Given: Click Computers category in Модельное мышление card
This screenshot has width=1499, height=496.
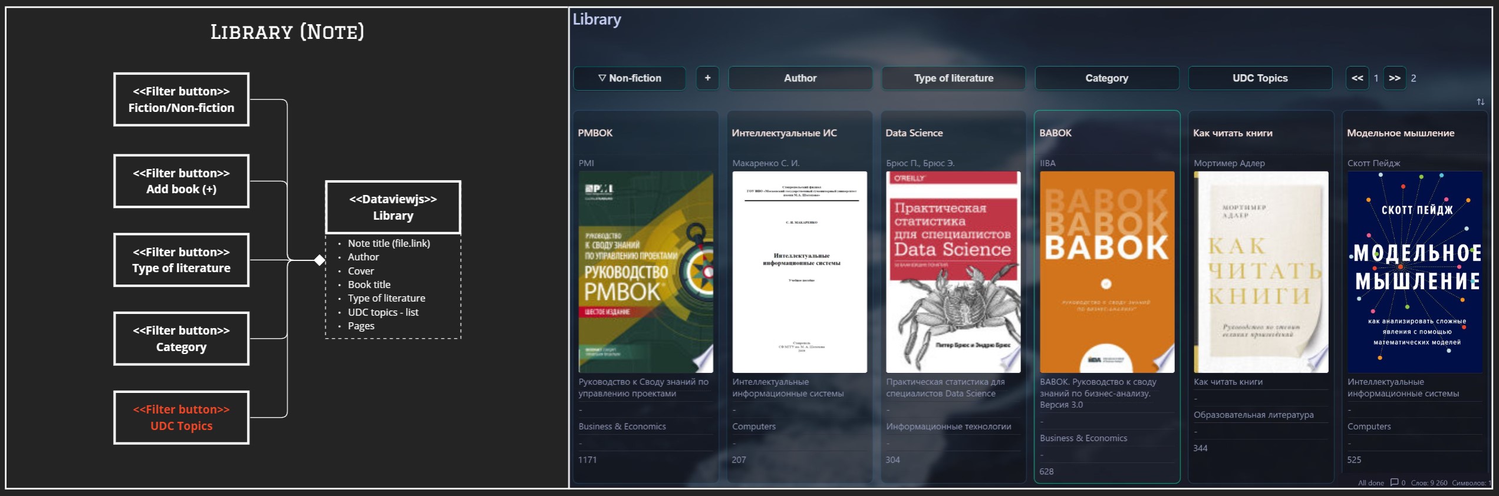Looking at the screenshot, I should [1369, 426].
